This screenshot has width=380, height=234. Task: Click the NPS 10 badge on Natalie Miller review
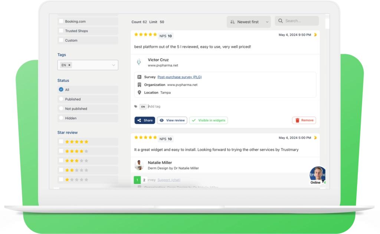(166, 139)
